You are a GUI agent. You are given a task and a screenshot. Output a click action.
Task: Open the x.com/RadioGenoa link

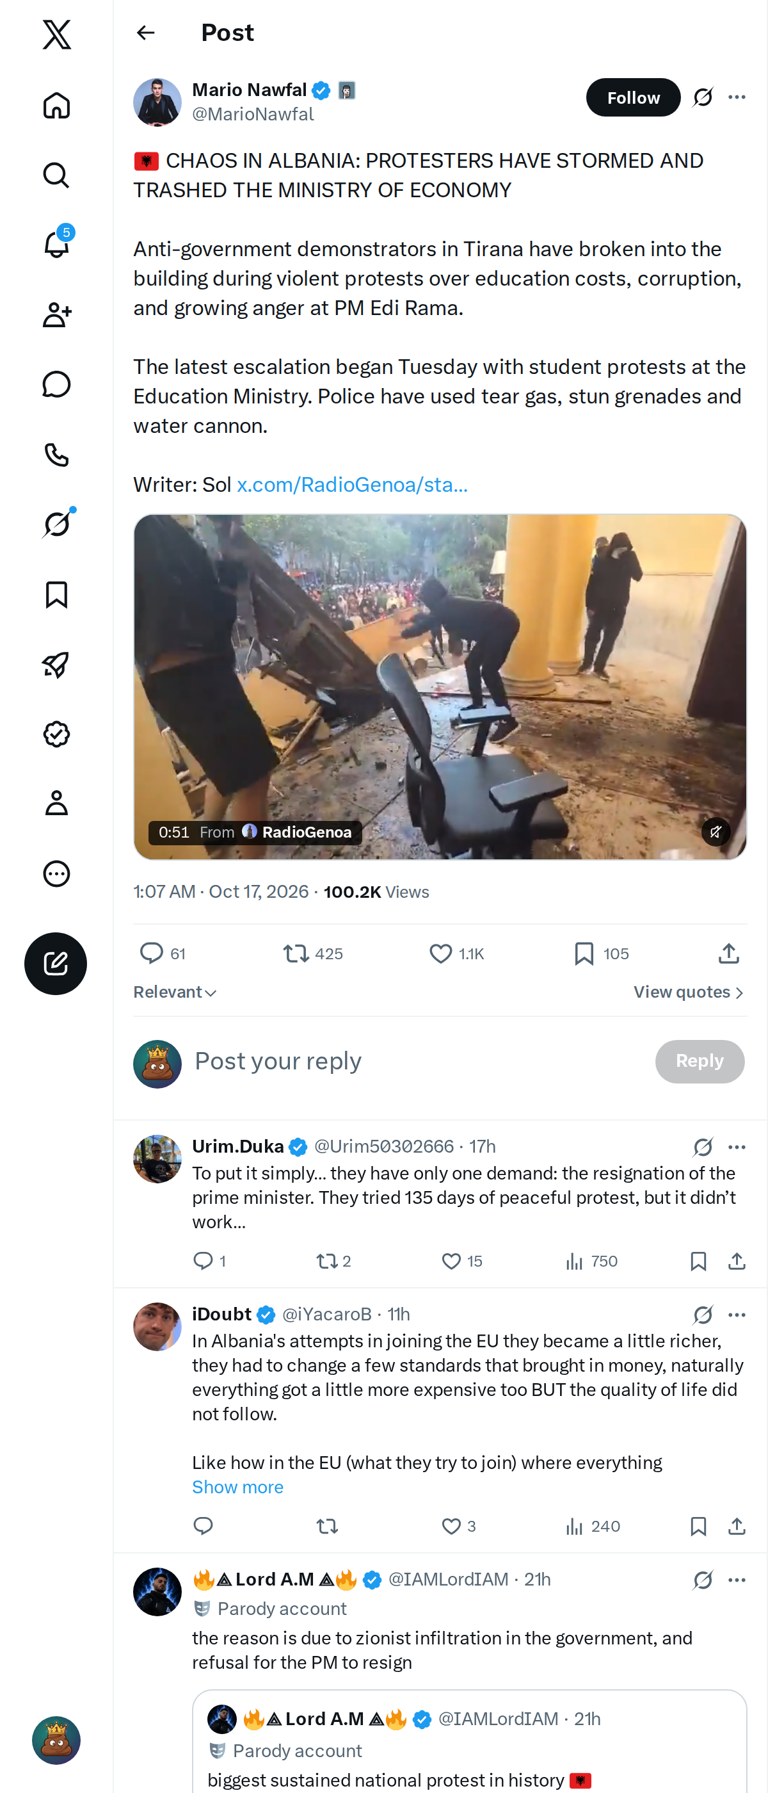pos(352,485)
